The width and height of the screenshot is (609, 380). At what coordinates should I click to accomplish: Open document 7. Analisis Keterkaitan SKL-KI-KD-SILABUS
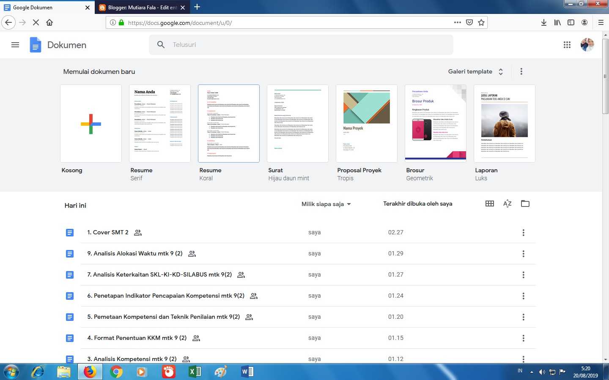159,274
